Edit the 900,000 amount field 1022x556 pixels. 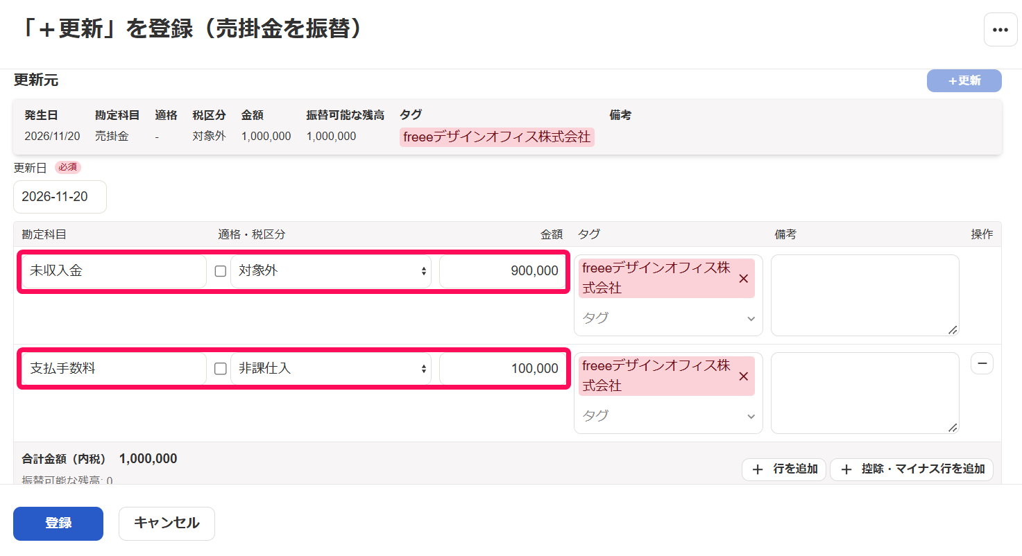[502, 272]
